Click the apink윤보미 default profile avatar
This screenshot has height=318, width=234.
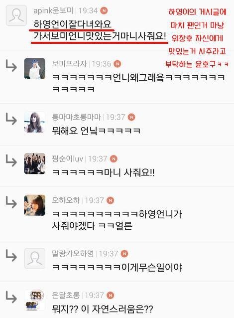coord(16,15)
